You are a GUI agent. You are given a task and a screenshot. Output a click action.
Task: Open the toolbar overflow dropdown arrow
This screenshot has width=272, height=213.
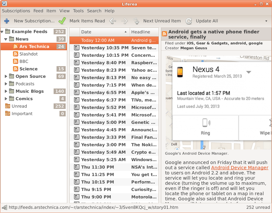[266, 21]
